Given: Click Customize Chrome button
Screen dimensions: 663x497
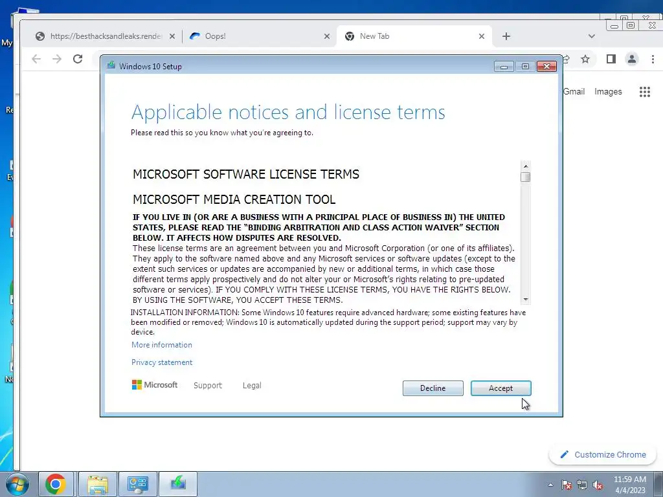Looking at the screenshot, I should click(x=603, y=455).
